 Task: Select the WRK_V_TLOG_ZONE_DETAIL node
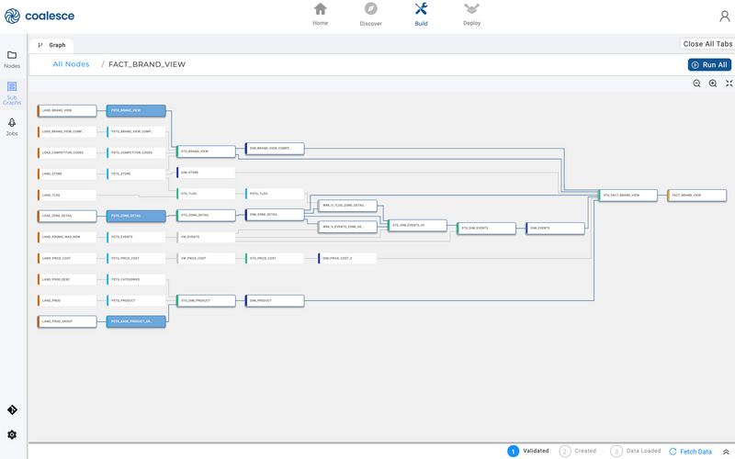pyautogui.click(x=347, y=206)
